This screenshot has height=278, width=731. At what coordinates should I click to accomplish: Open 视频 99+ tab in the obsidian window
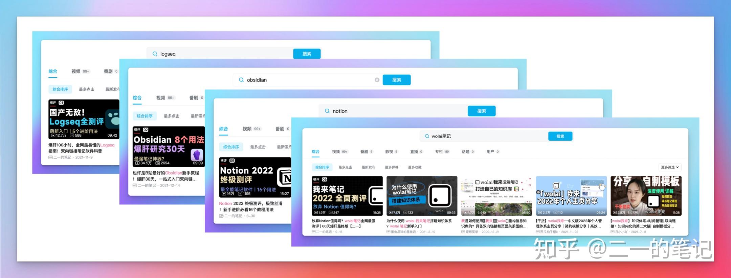(x=165, y=98)
